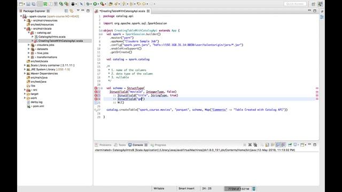Select the Console tab
The width and height of the screenshot is (342, 192).
[138, 145]
